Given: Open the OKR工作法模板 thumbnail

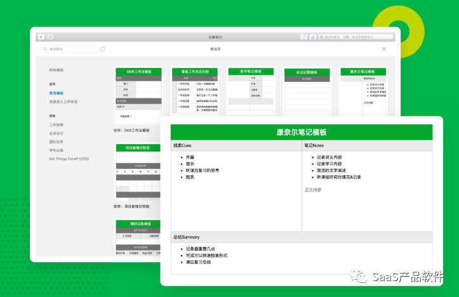Looking at the screenshot, I should [138, 95].
